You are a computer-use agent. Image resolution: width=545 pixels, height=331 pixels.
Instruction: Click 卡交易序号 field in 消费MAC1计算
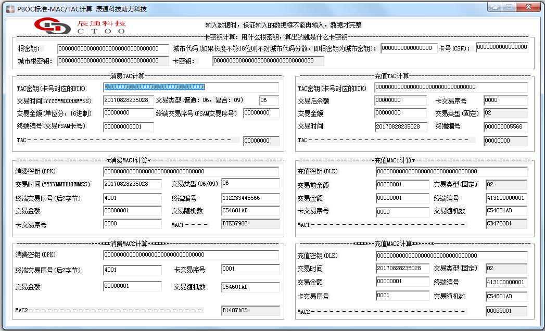tap(132, 224)
